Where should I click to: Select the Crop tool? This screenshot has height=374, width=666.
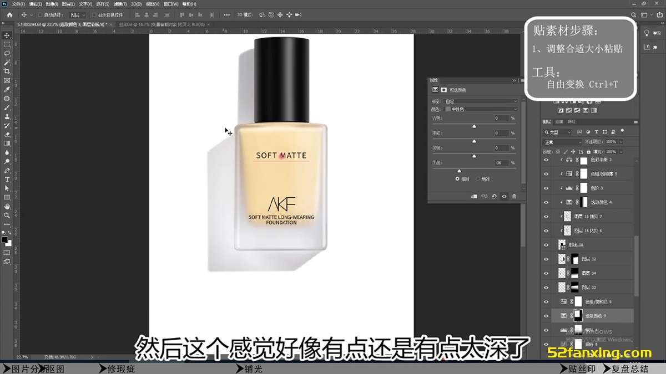click(x=7, y=71)
